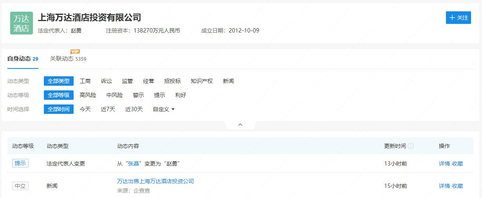Collapse the filter panel chevron
The height and width of the screenshot is (198, 482).
point(240,124)
